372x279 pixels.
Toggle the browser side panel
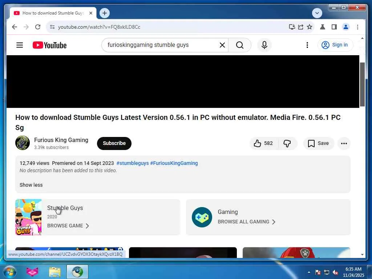(334, 27)
